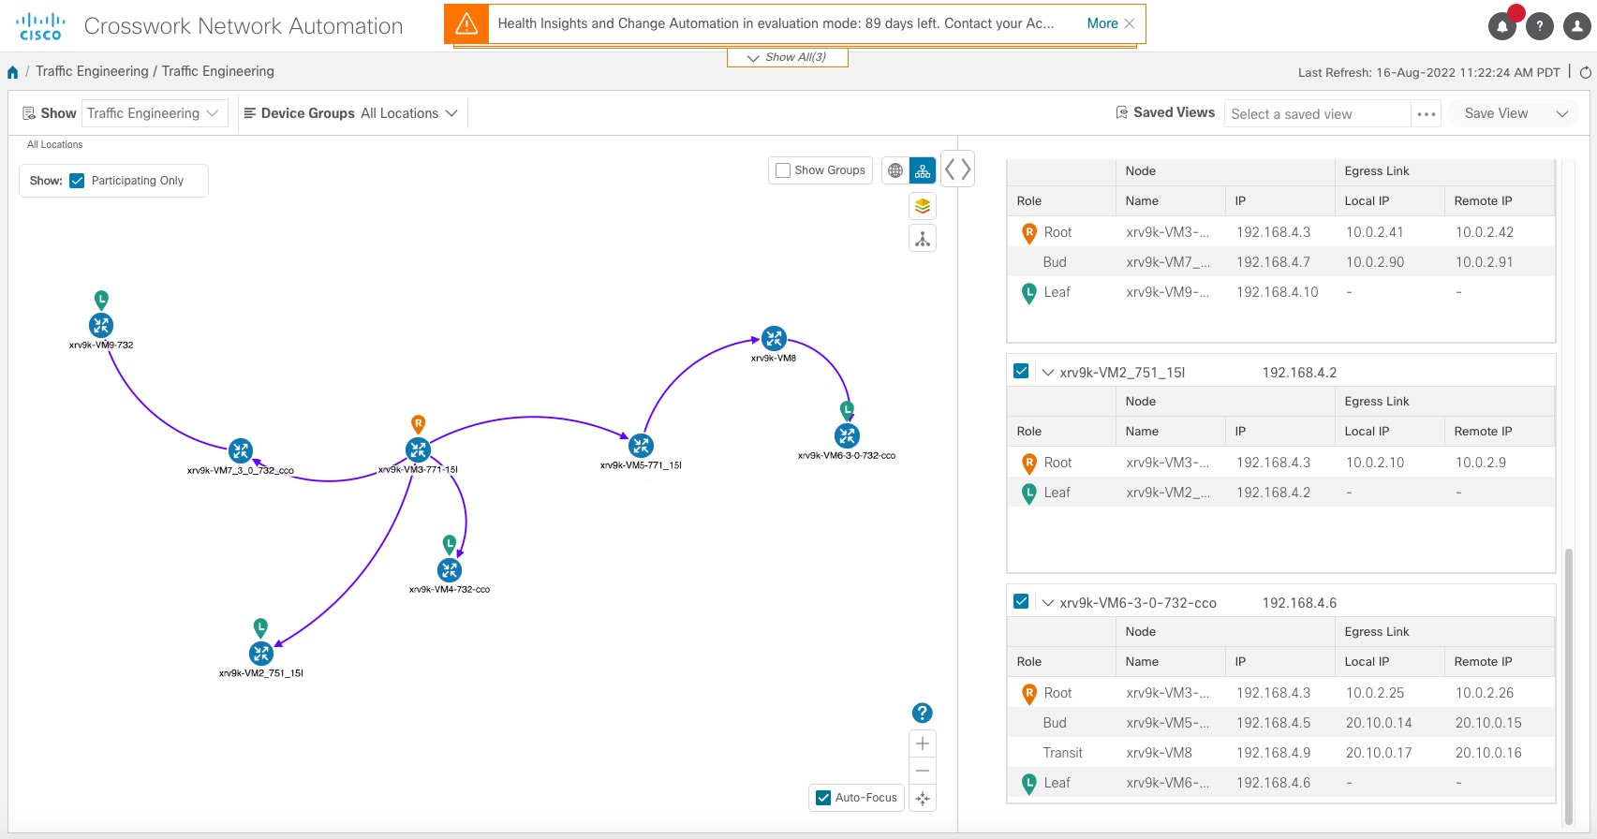Zoom in with the plus icon
1597x839 pixels.
(923, 743)
